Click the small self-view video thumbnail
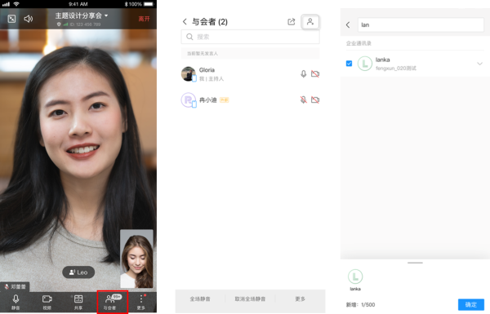Image resolution: width=490 pixels, height=314 pixels. 136,259
